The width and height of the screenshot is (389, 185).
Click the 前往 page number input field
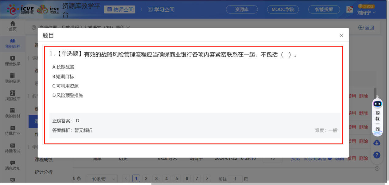pos(235,179)
